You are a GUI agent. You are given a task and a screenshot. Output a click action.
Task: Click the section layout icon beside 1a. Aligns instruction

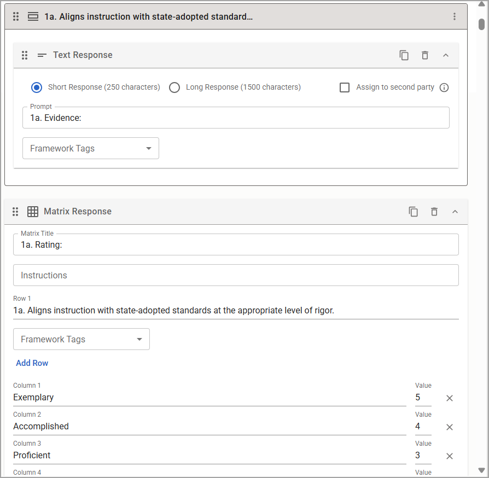coord(33,16)
